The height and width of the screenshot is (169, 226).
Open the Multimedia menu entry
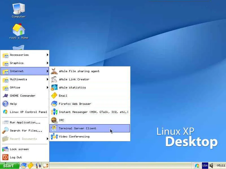(25, 79)
